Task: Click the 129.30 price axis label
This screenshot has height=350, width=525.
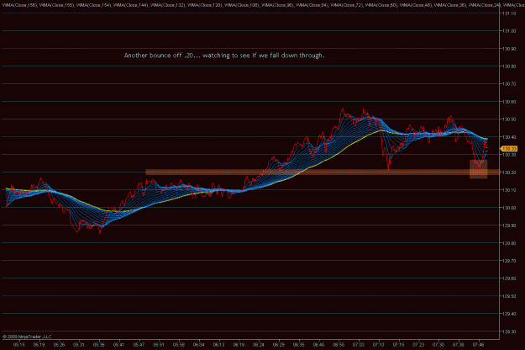Action: click(x=509, y=331)
